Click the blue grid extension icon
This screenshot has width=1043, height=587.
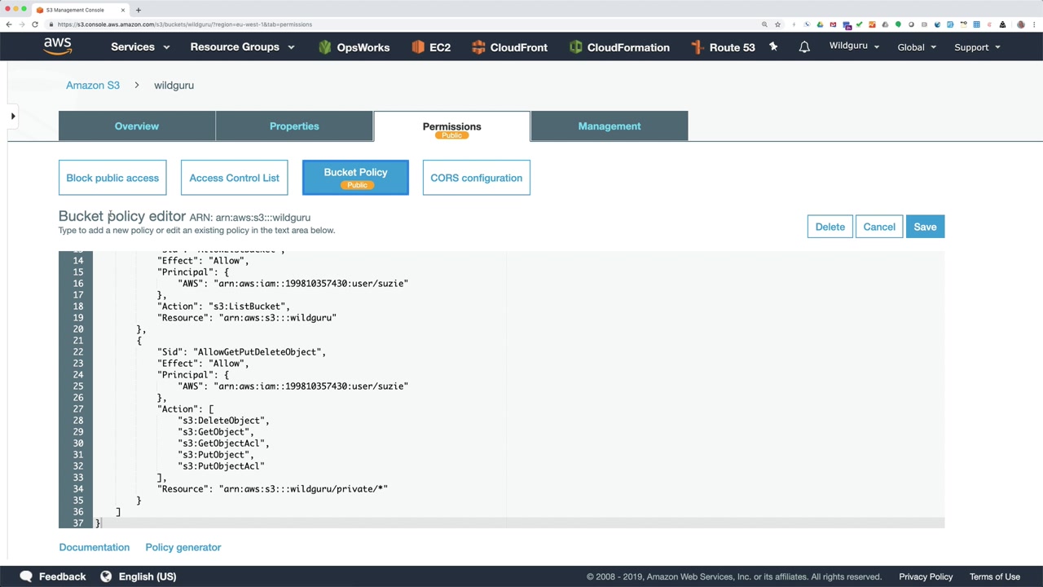976,24
